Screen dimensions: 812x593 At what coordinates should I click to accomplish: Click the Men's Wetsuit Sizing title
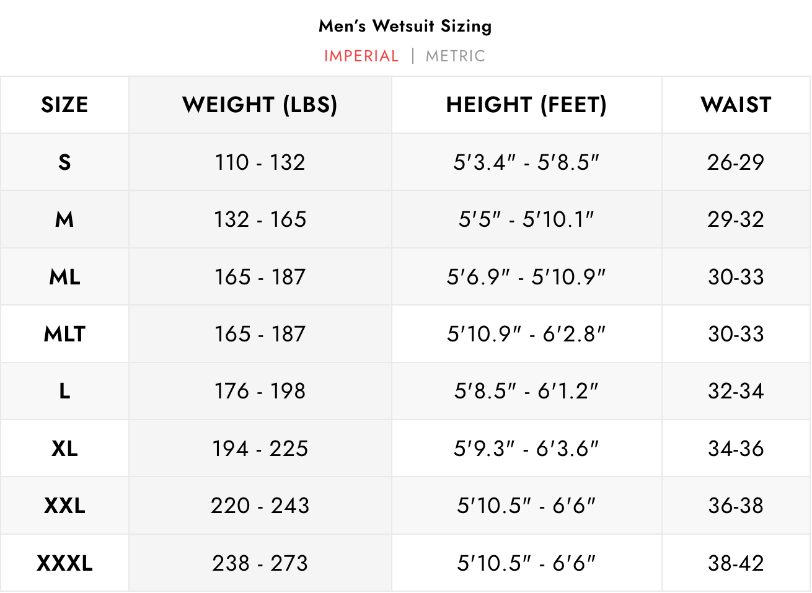tap(405, 26)
